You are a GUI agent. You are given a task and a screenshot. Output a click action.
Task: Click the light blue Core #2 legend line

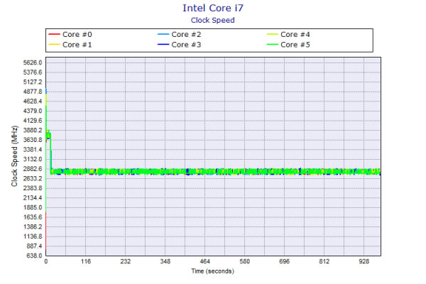(x=163, y=34)
